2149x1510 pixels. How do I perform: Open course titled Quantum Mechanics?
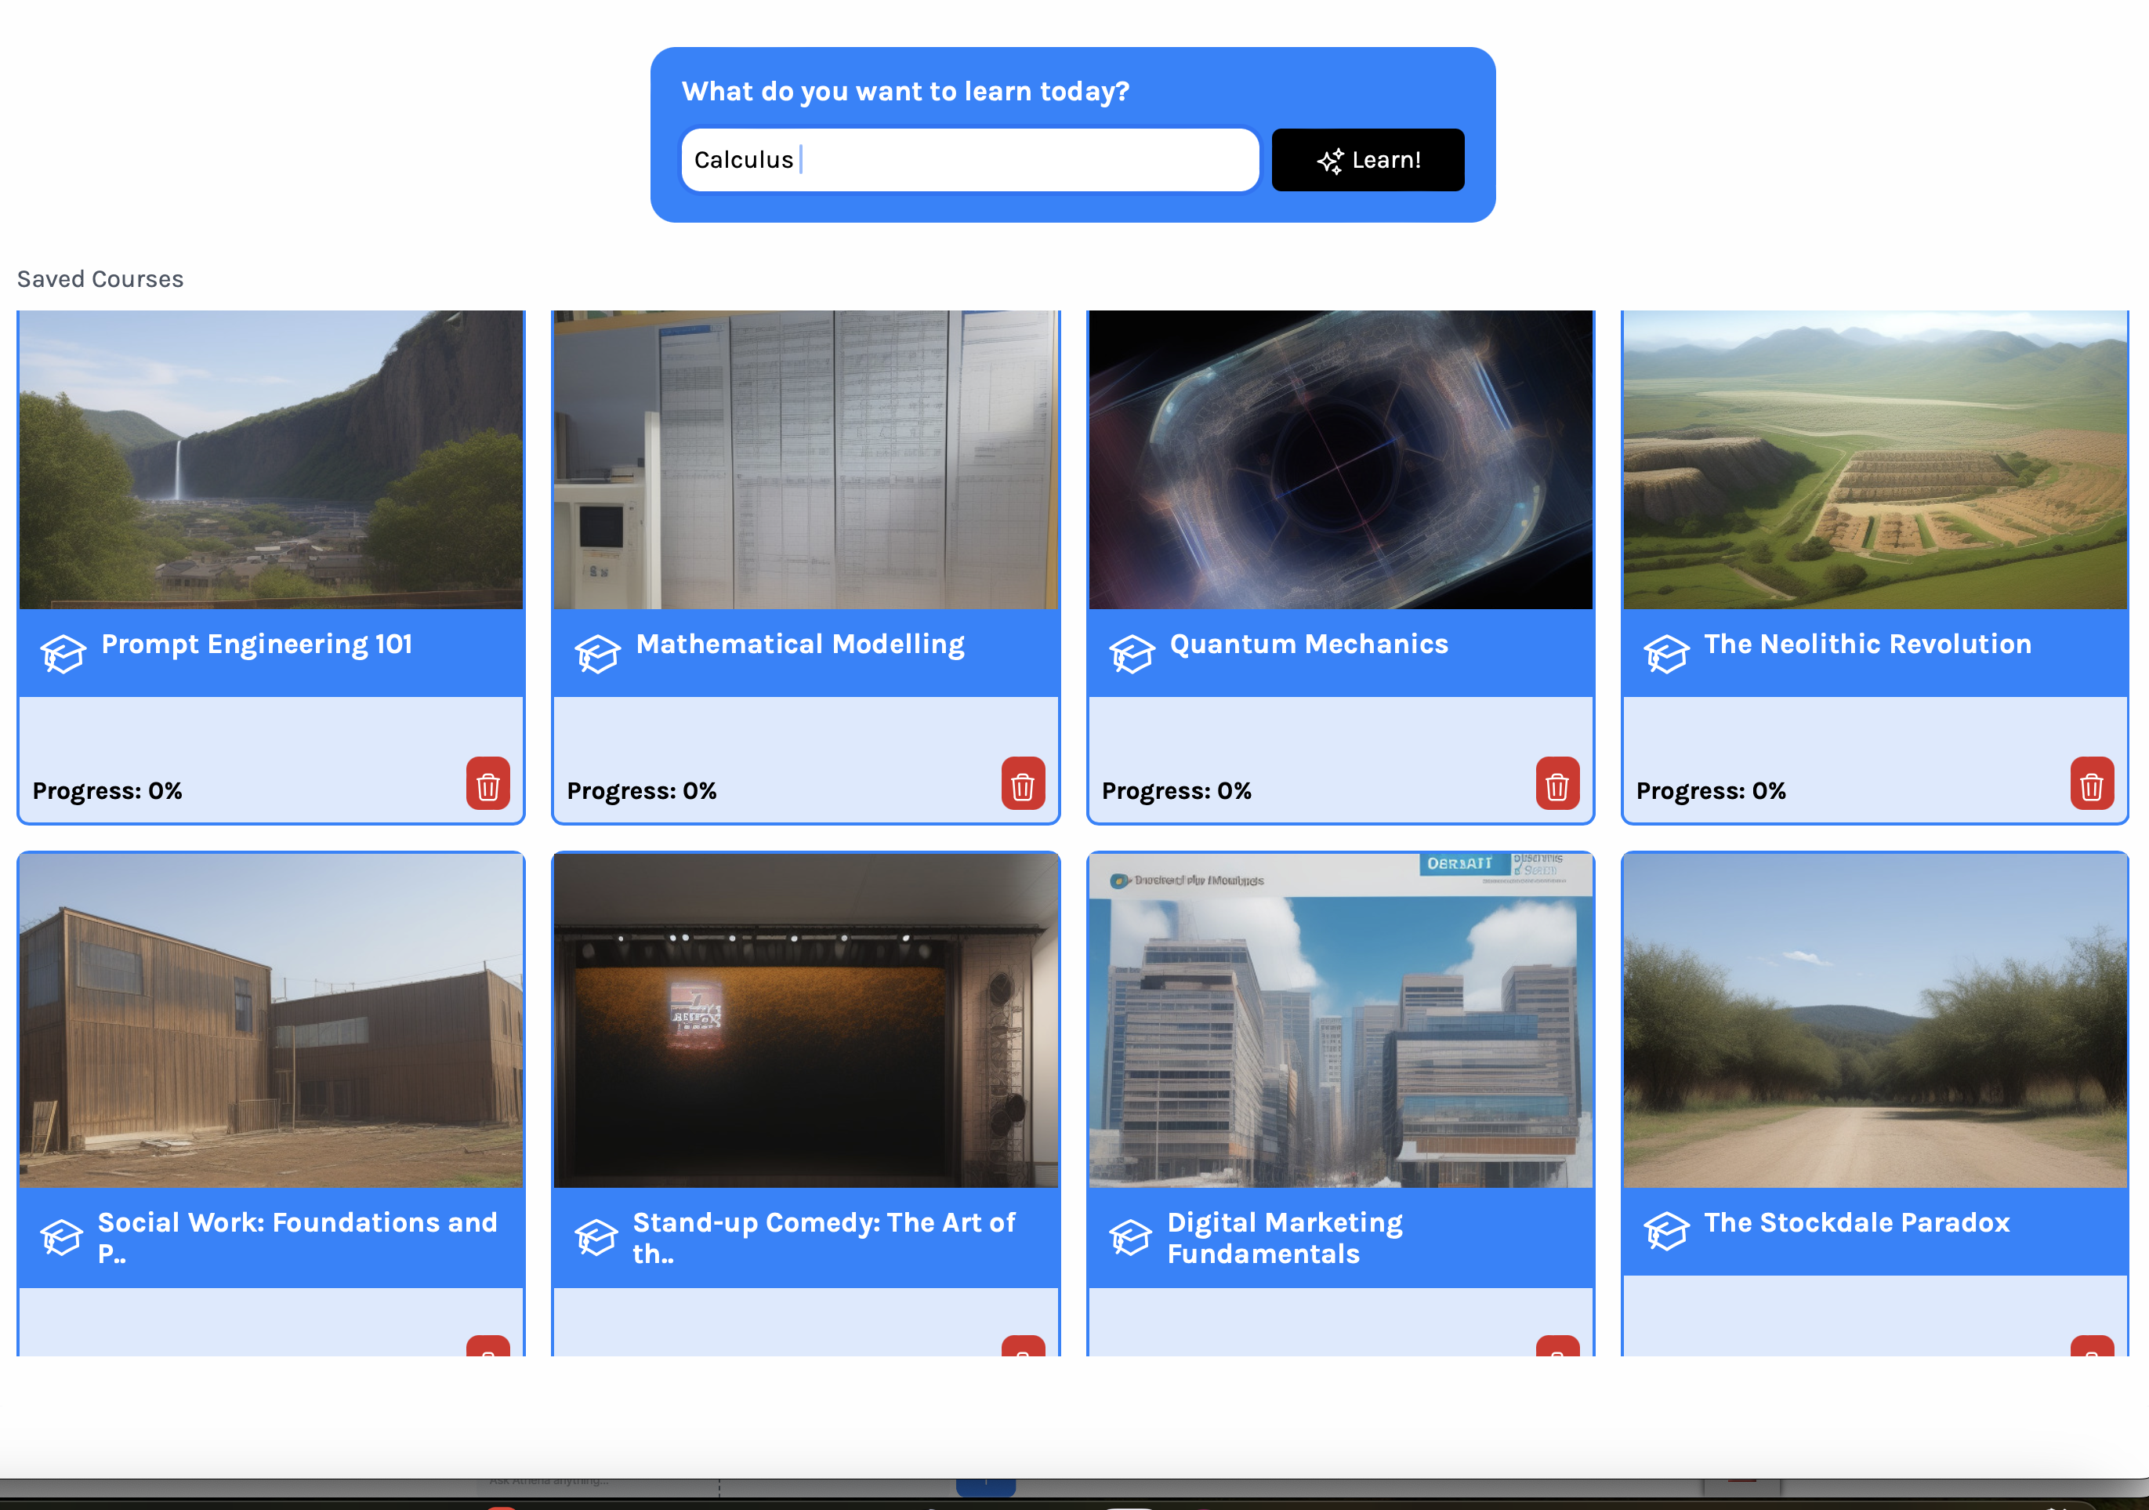1309,644
